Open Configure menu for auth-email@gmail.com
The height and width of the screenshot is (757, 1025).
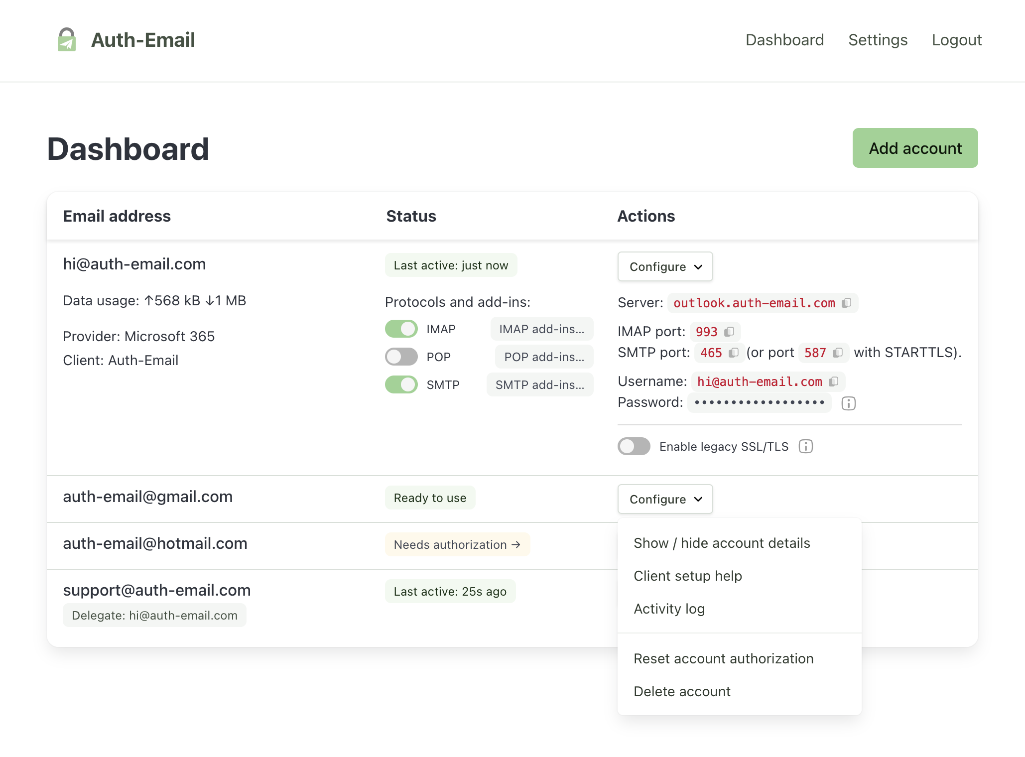click(x=665, y=499)
